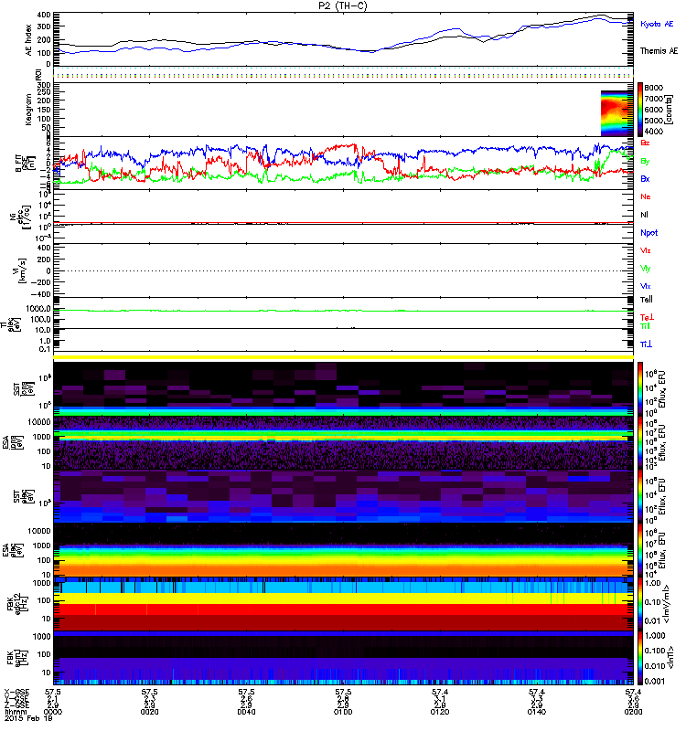This screenshot has height=731, width=686.
Task: Select the blue Npot legend label
Action: click(x=648, y=233)
